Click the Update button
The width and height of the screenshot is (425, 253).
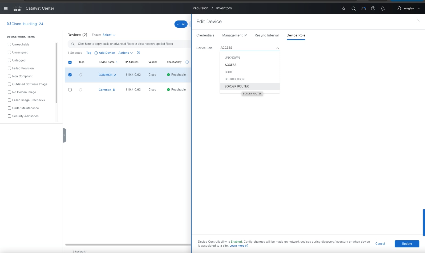pos(407,244)
